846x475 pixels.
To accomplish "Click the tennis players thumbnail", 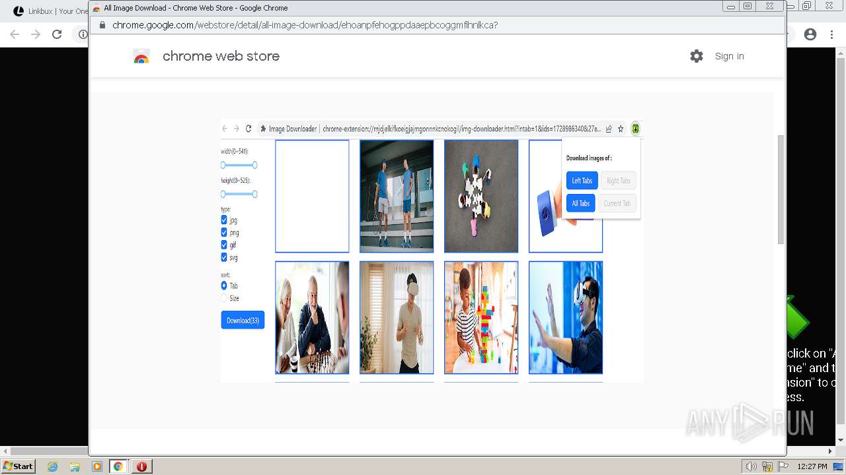I will coord(397,196).
